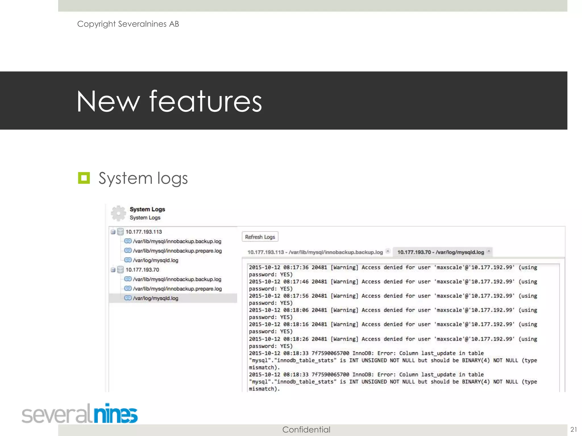This screenshot has height=436, width=582.
Task: Click log file icon of 10.177.193.70 innobackup.prepare.log
Action: click(128, 288)
